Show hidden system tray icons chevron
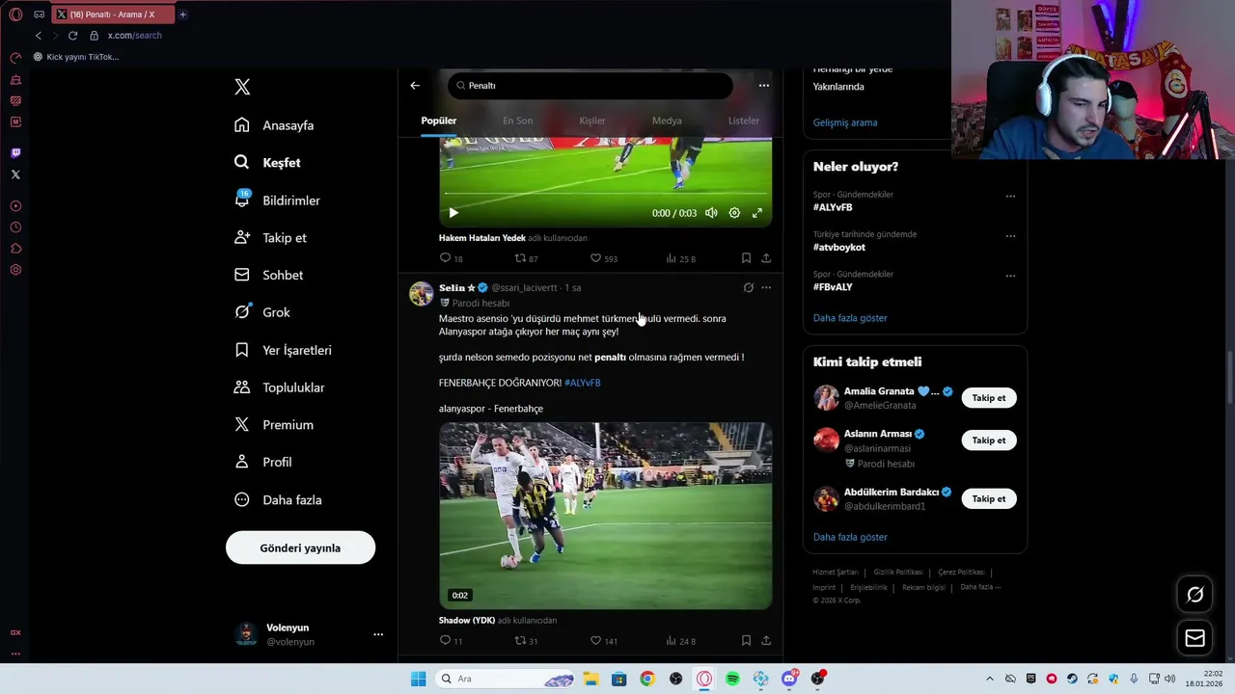Viewport: 1235px width, 694px height. pos(989,679)
